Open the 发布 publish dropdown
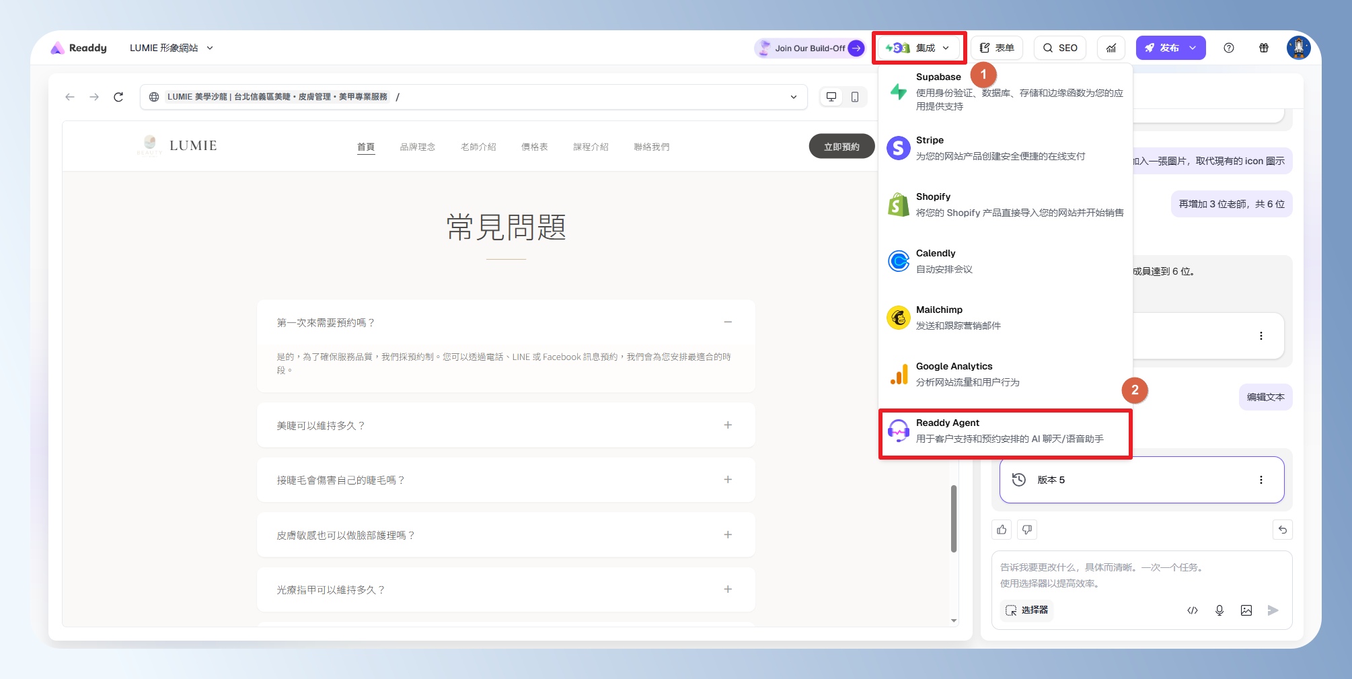This screenshot has height=679, width=1352. [1193, 48]
